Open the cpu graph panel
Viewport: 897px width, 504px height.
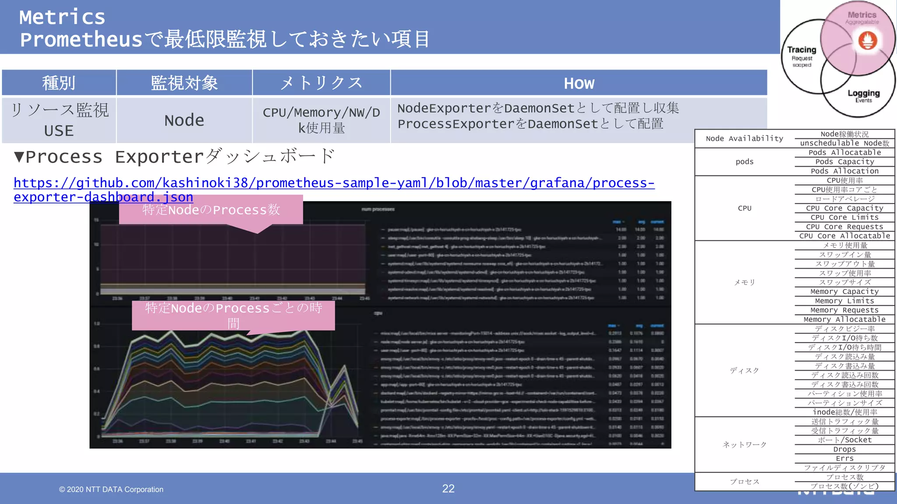(380, 378)
